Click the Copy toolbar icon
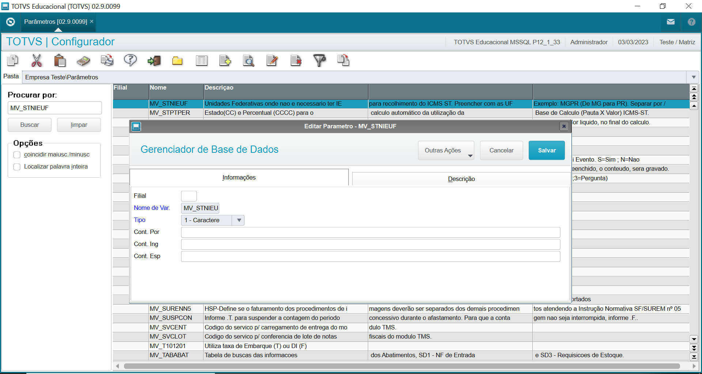Screen dimensions: 702x374 pos(13,61)
